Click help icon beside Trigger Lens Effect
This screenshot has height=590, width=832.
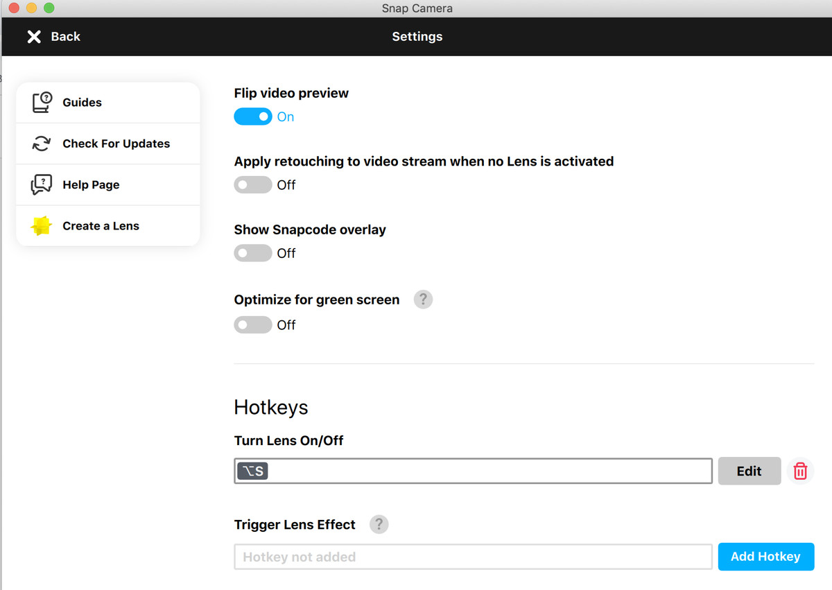pos(379,524)
